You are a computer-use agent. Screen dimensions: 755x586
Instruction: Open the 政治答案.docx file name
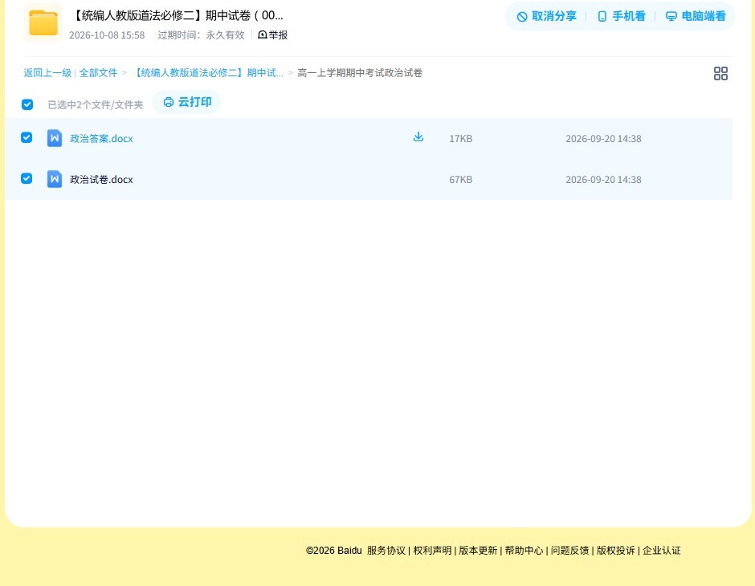point(101,139)
